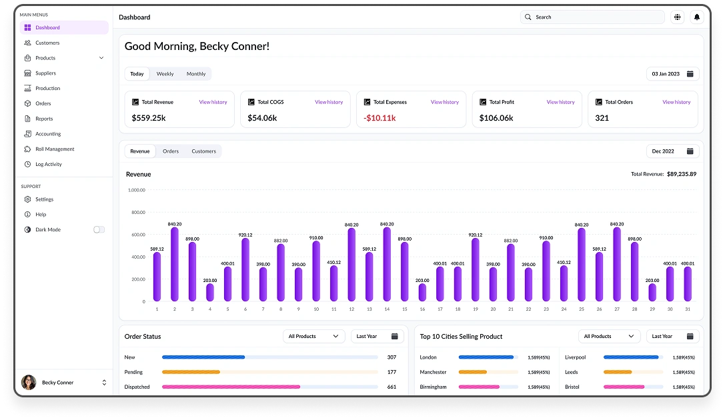
Task: Open View history for Total Expenses
Action: point(445,102)
